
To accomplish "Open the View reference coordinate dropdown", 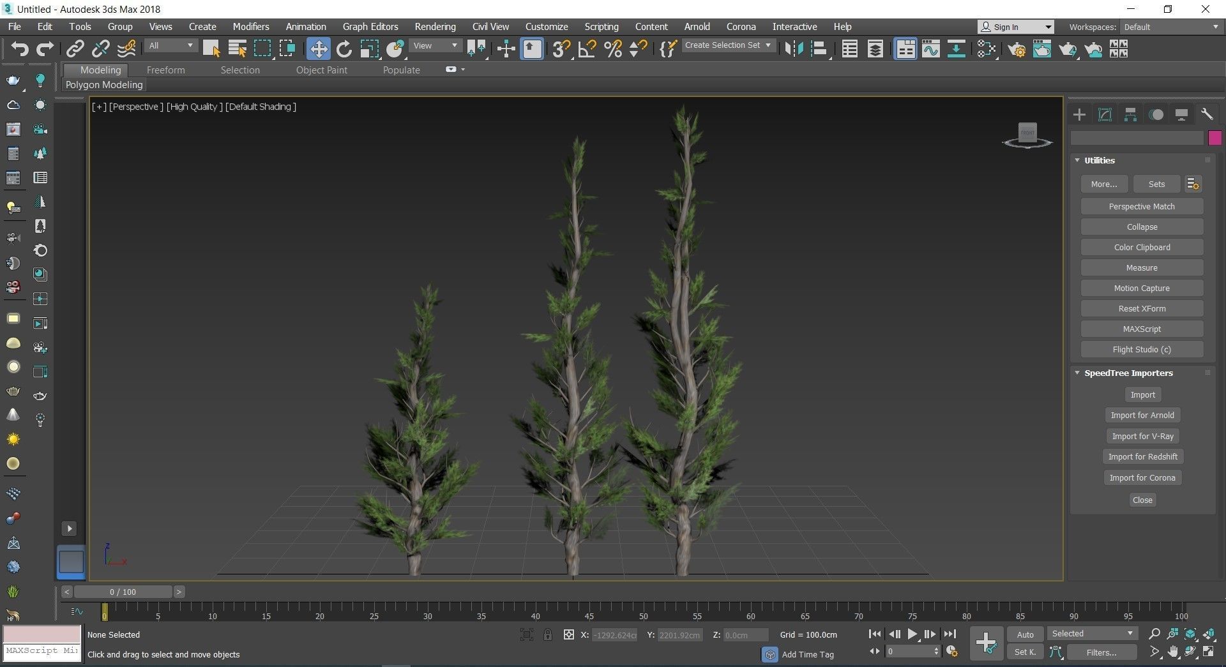I will (435, 46).
